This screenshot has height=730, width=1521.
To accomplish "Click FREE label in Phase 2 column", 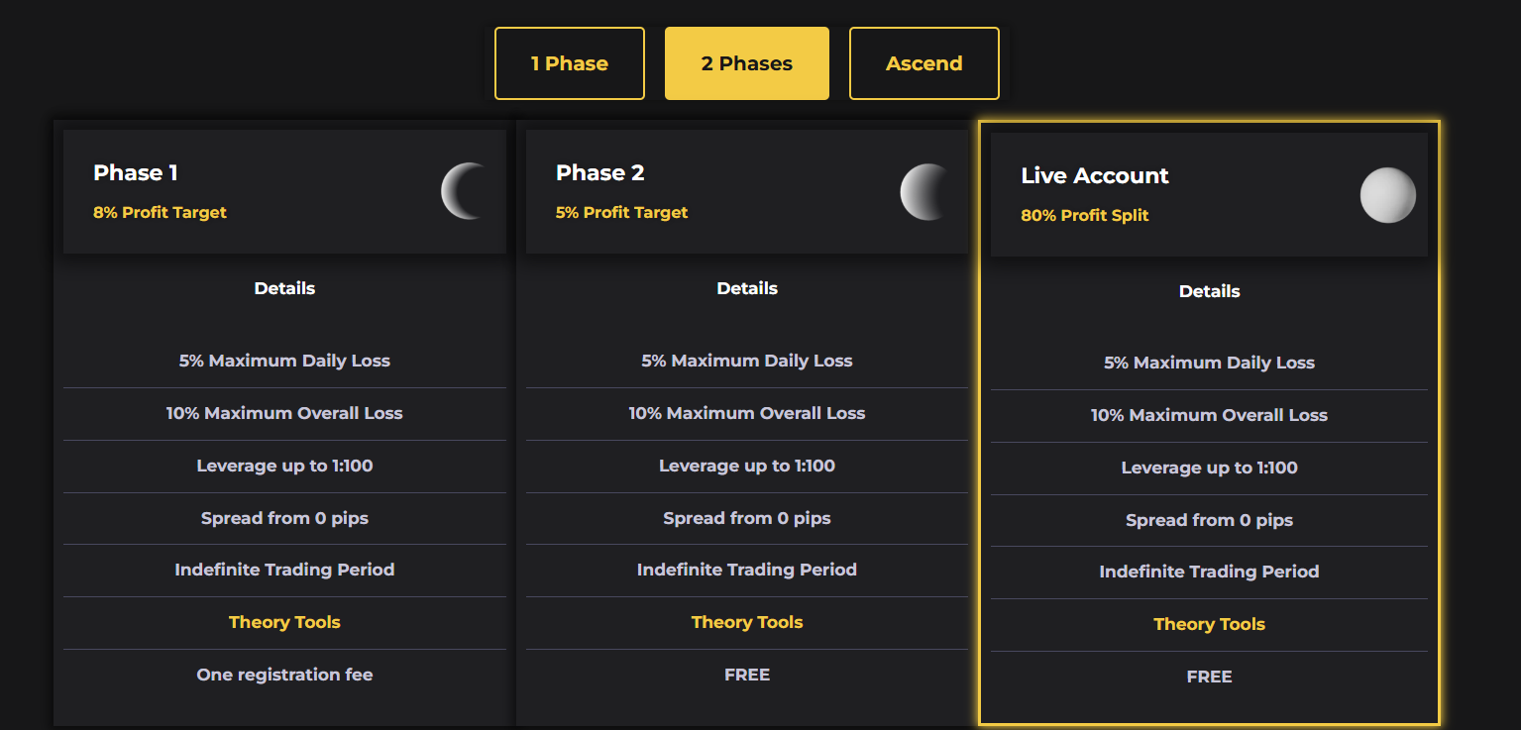I will tap(747, 675).
